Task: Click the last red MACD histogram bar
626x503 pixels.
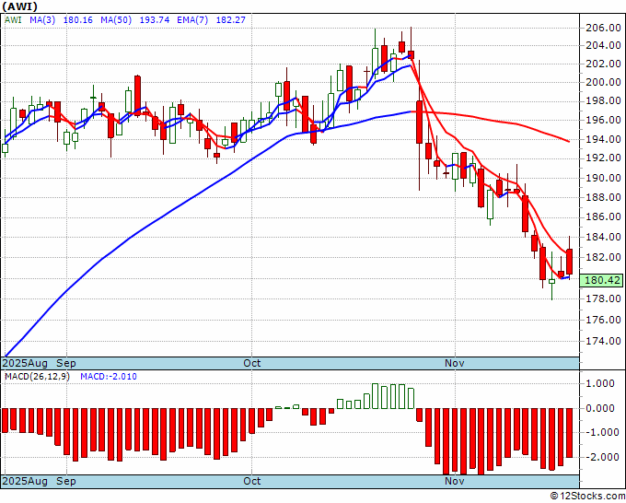Action: pos(569,433)
